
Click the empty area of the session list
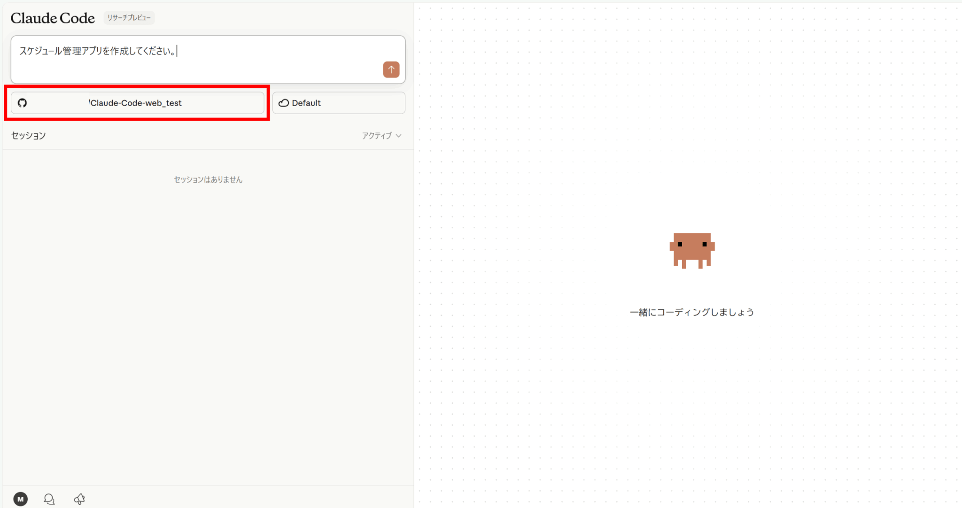pyautogui.click(x=208, y=329)
